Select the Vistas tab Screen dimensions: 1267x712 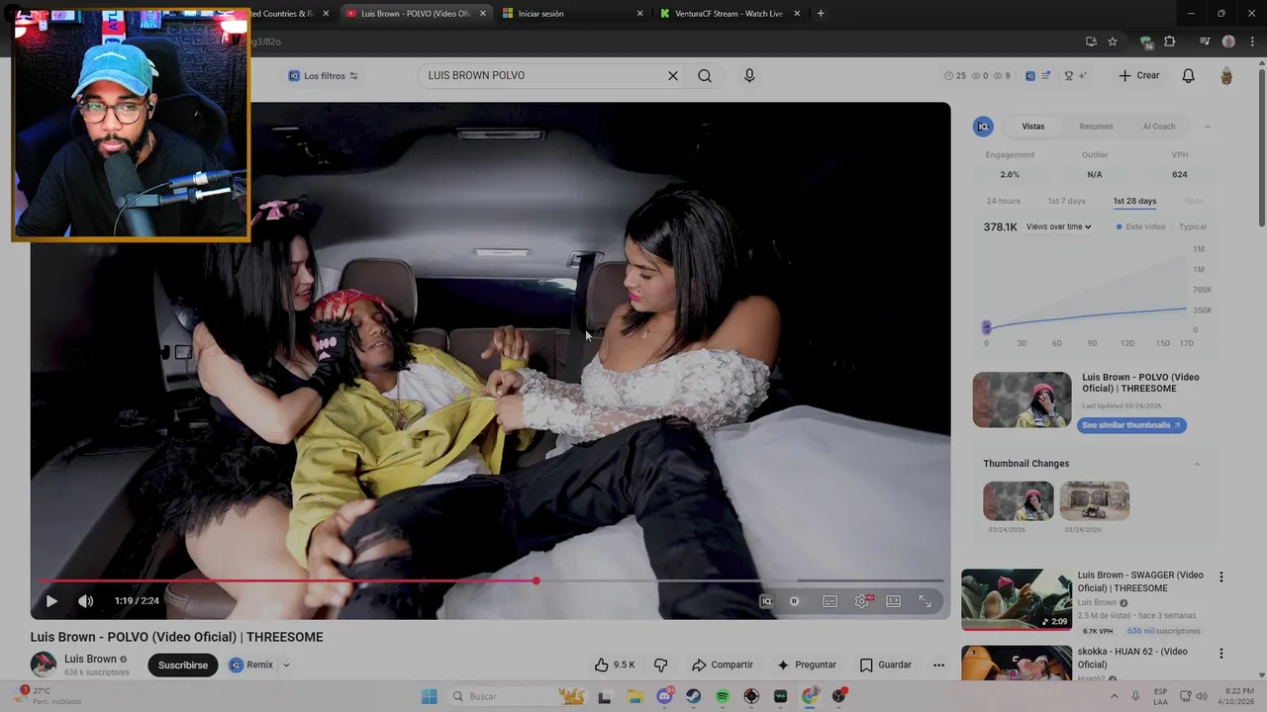[1033, 127]
